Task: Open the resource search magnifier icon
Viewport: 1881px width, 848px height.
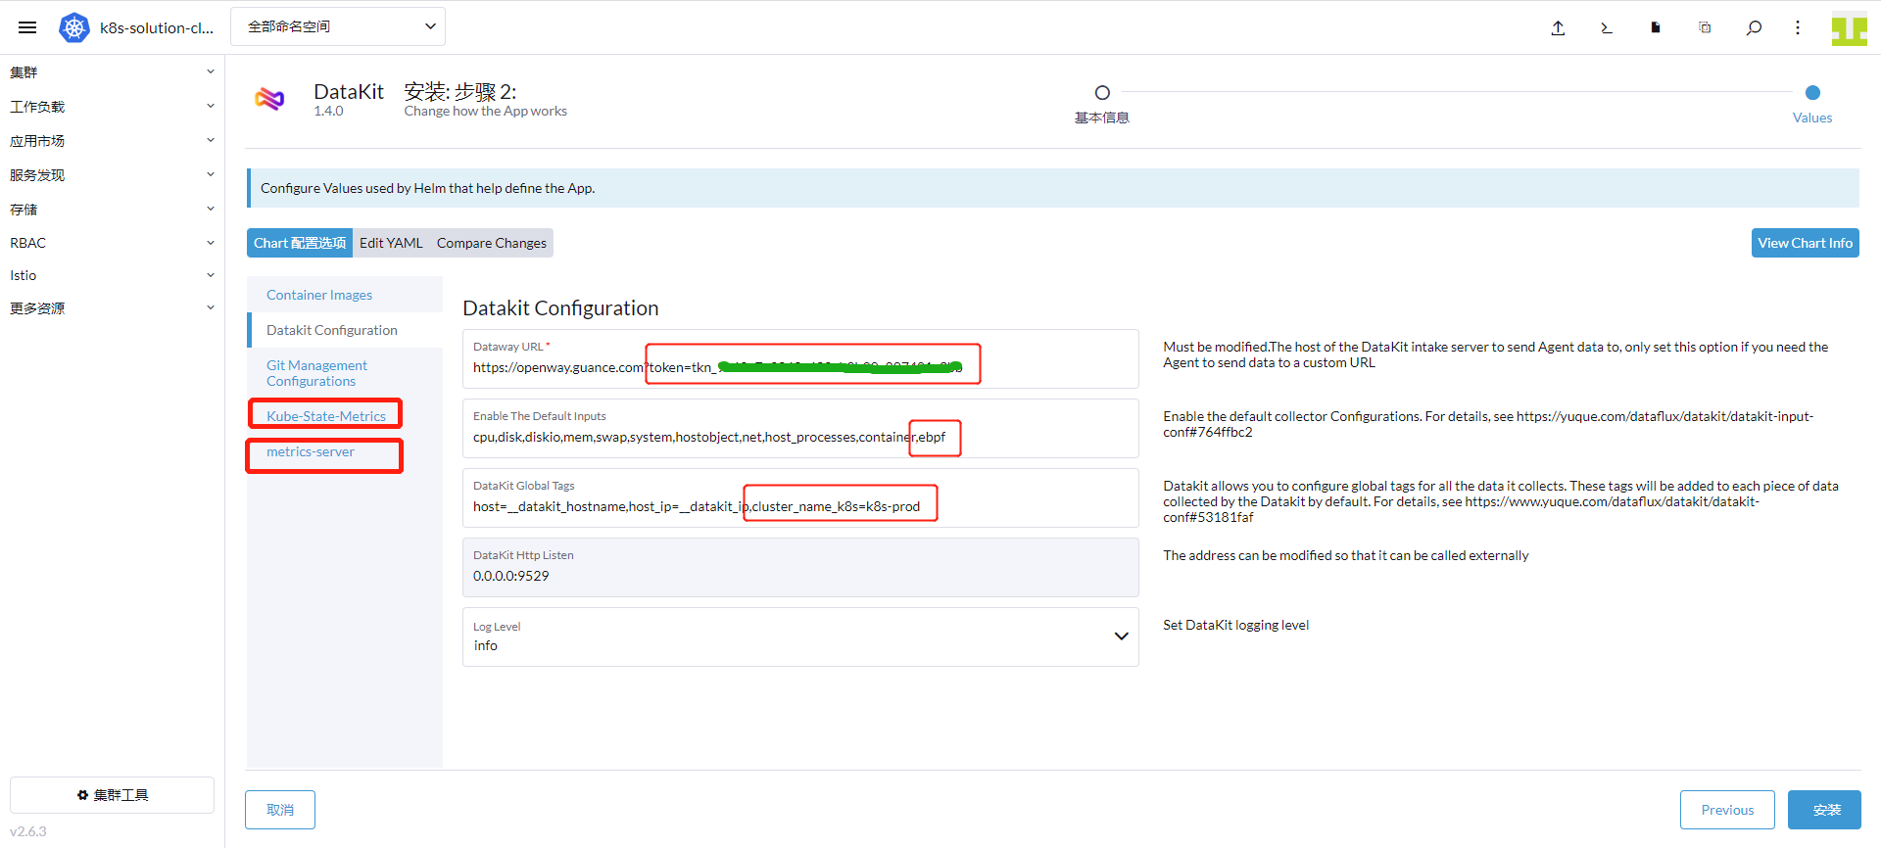Action: pyautogui.click(x=1754, y=27)
